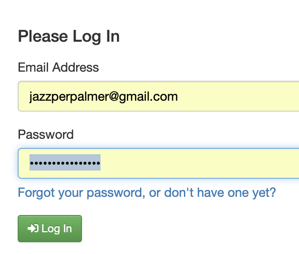
Task: Focus the Email Address input field
Action: pos(159,96)
